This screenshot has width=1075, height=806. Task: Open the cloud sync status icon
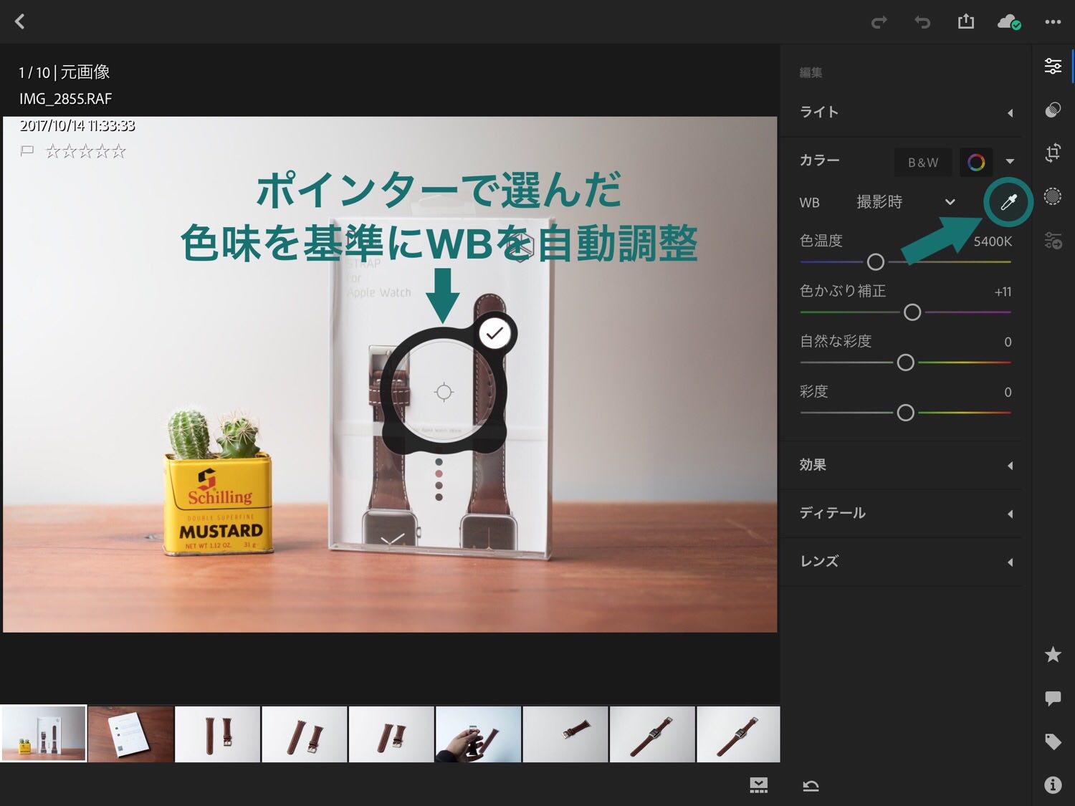click(1008, 22)
